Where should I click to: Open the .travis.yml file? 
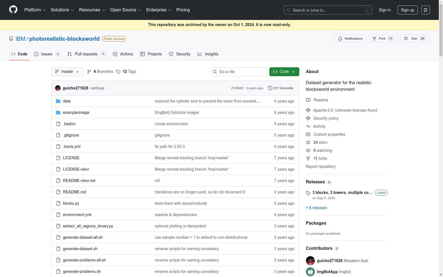coord(72,147)
